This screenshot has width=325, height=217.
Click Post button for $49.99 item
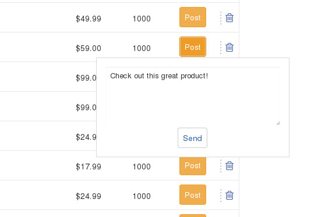tap(193, 17)
